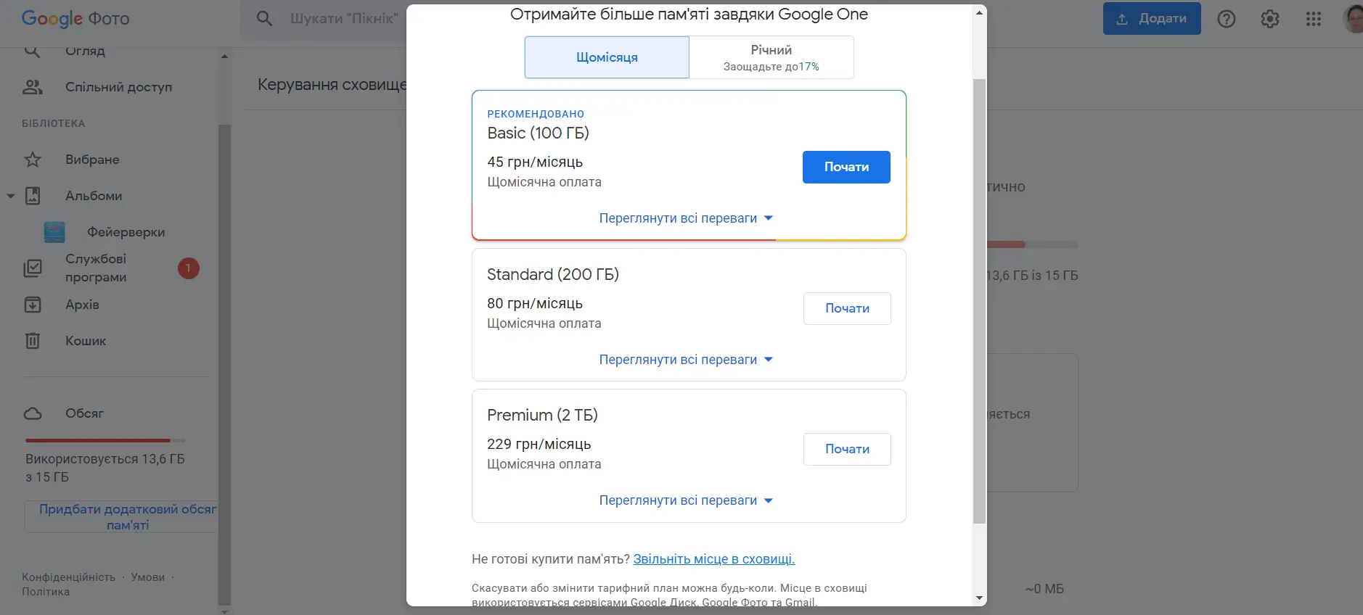Click the Google Фото logo

pos(75,18)
